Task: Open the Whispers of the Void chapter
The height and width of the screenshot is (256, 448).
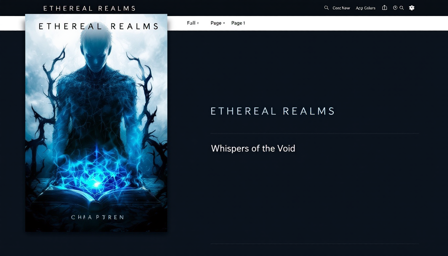Action: pyautogui.click(x=253, y=148)
